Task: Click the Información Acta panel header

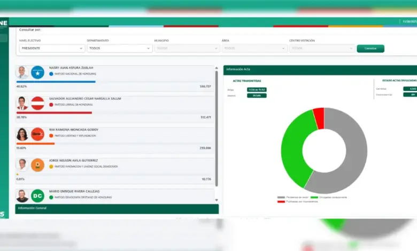Action: click(320, 69)
